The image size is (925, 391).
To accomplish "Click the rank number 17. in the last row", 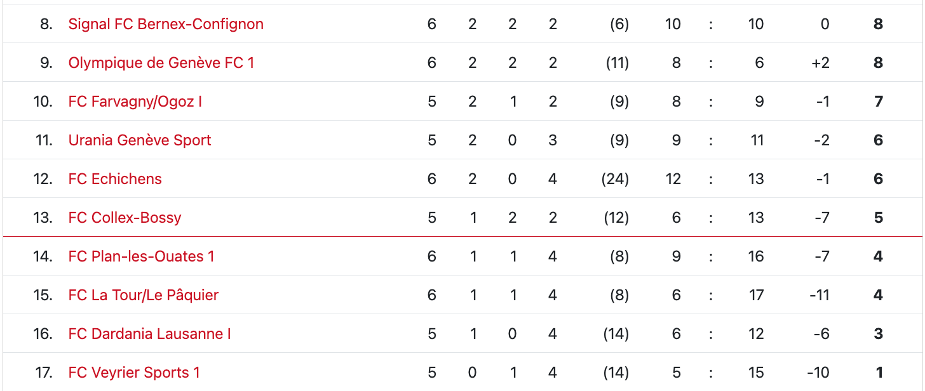I will tap(43, 373).
